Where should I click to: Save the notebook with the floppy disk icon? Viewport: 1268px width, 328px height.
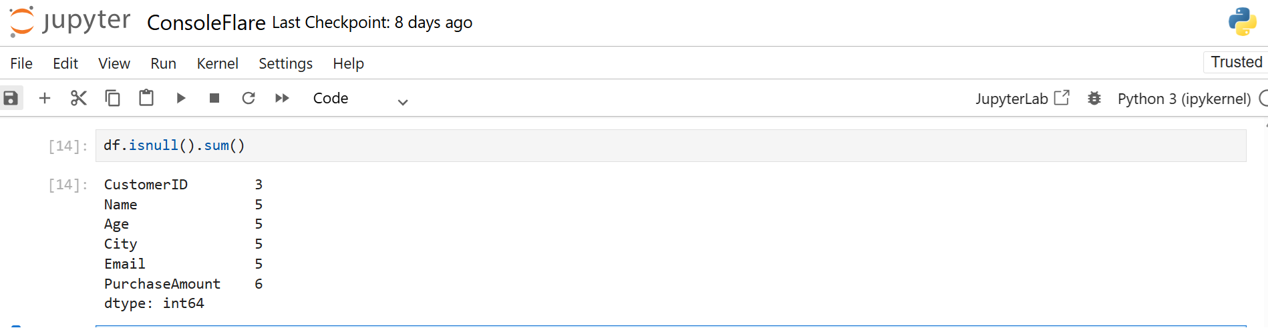(x=11, y=99)
